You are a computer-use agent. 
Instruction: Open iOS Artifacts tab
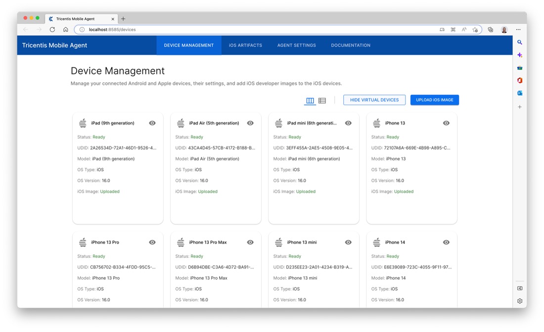point(245,45)
